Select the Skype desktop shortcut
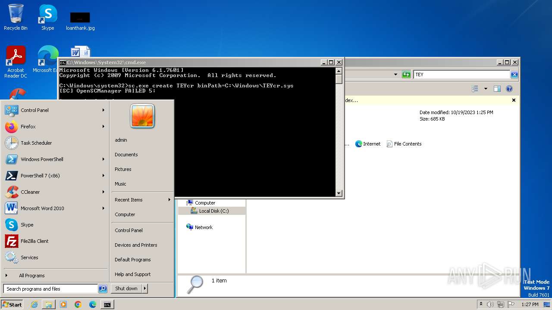 tap(47, 18)
